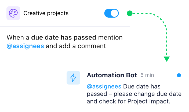Click the green arrowhead pointing to notification

pyautogui.click(x=167, y=59)
